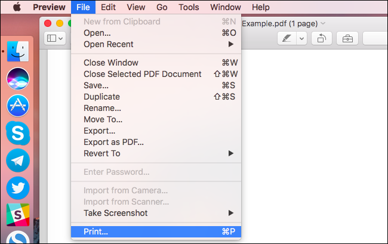Open Skype from the Dock

(18, 133)
